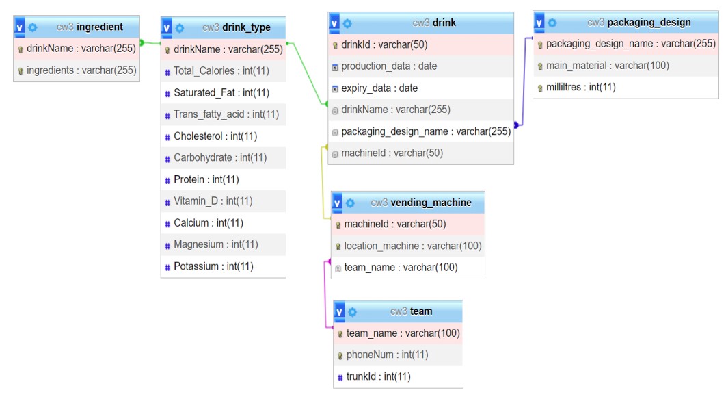Select the packaging_design_name field in the drink table
This screenshot has height=399, width=726.
pos(425,131)
